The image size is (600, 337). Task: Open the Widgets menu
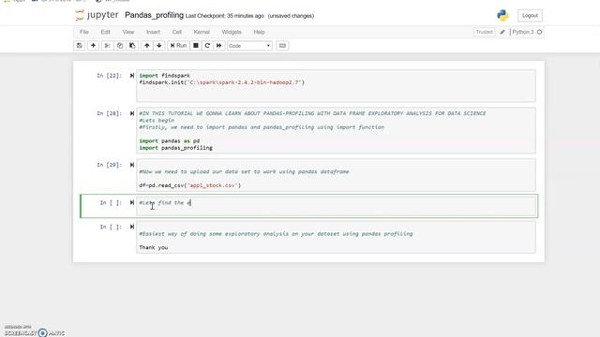(232, 32)
